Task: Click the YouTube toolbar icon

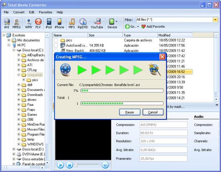Action: [x=97, y=23]
